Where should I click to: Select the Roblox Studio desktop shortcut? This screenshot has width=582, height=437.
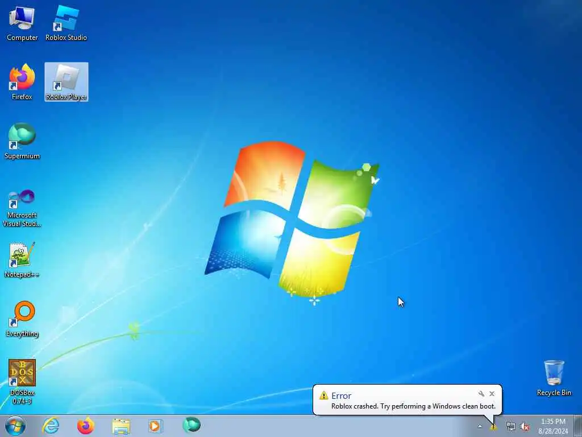click(66, 23)
